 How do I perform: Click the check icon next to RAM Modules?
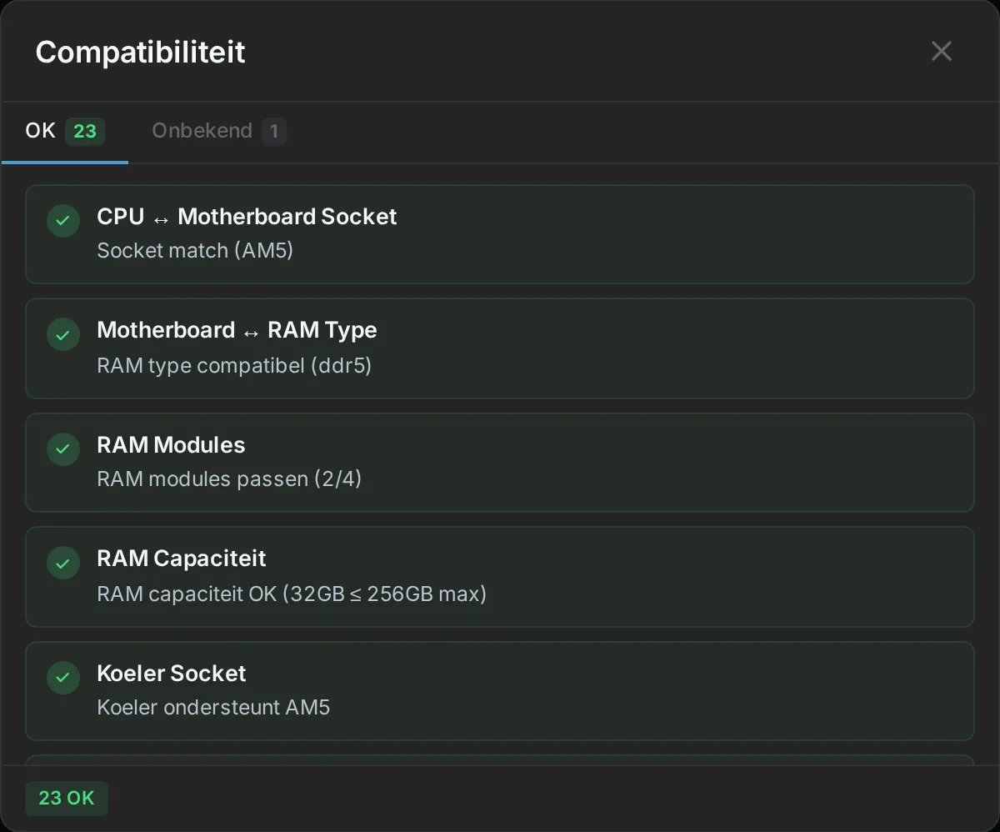62,449
